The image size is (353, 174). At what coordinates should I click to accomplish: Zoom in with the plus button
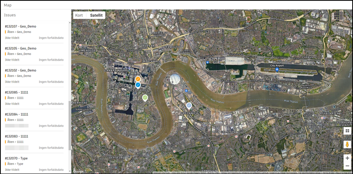(x=347, y=158)
